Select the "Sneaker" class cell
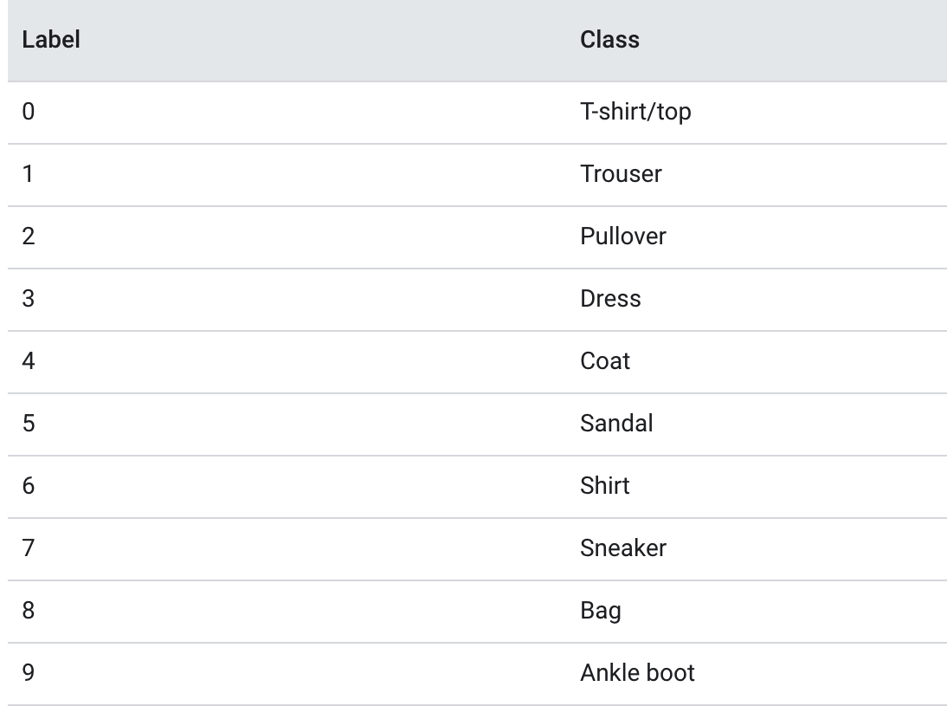 click(x=623, y=548)
